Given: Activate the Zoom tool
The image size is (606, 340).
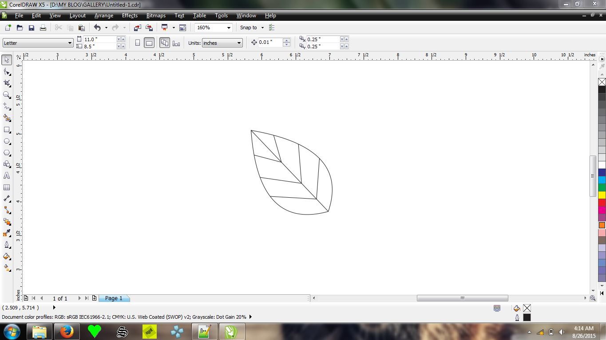Looking at the screenshot, I should pyautogui.click(x=7, y=95).
